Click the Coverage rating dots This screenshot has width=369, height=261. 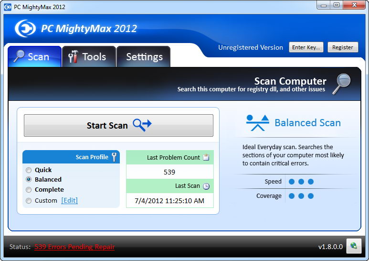(x=301, y=196)
